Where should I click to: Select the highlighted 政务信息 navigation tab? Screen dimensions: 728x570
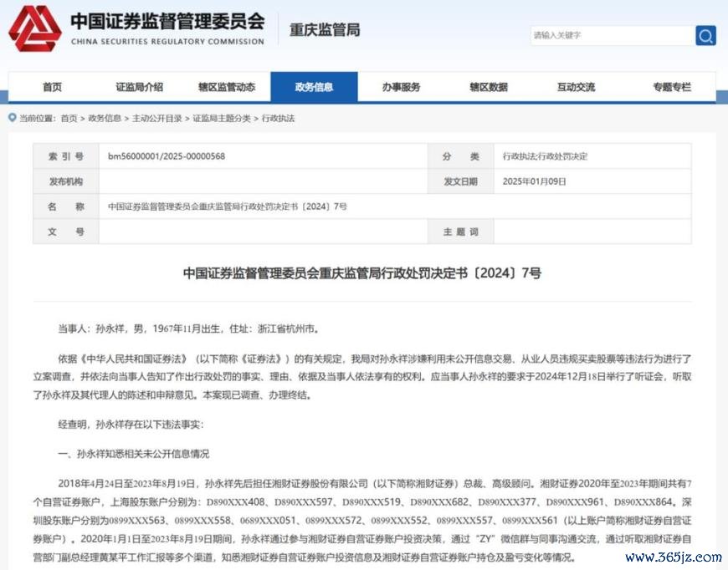(314, 87)
